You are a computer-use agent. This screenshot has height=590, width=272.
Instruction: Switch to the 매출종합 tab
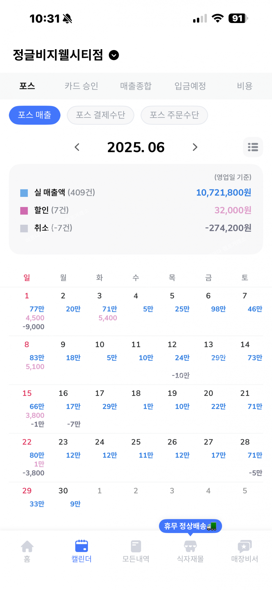coord(136,86)
